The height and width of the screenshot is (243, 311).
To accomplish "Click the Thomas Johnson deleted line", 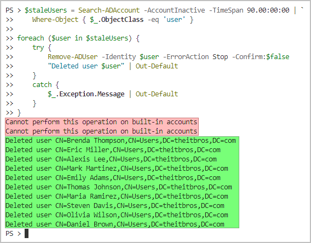I will click(x=119, y=187).
